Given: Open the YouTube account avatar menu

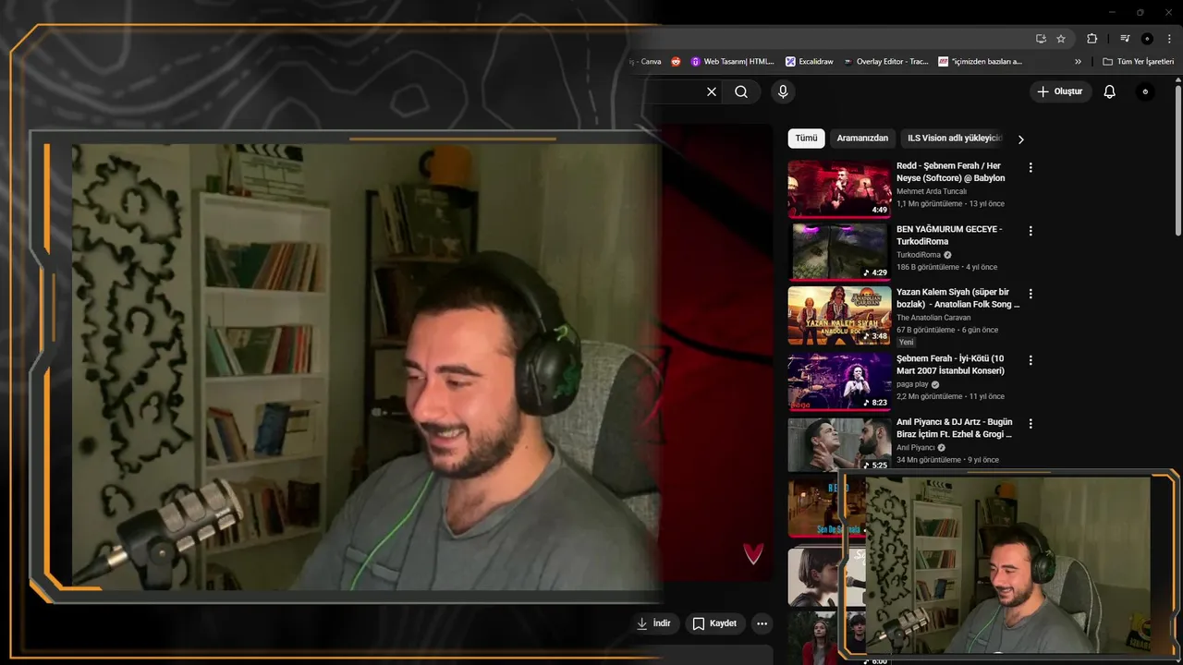Looking at the screenshot, I should point(1145,91).
